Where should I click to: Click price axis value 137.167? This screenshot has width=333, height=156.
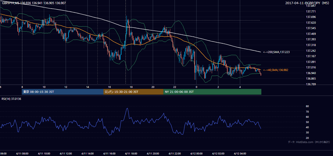[311, 56]
